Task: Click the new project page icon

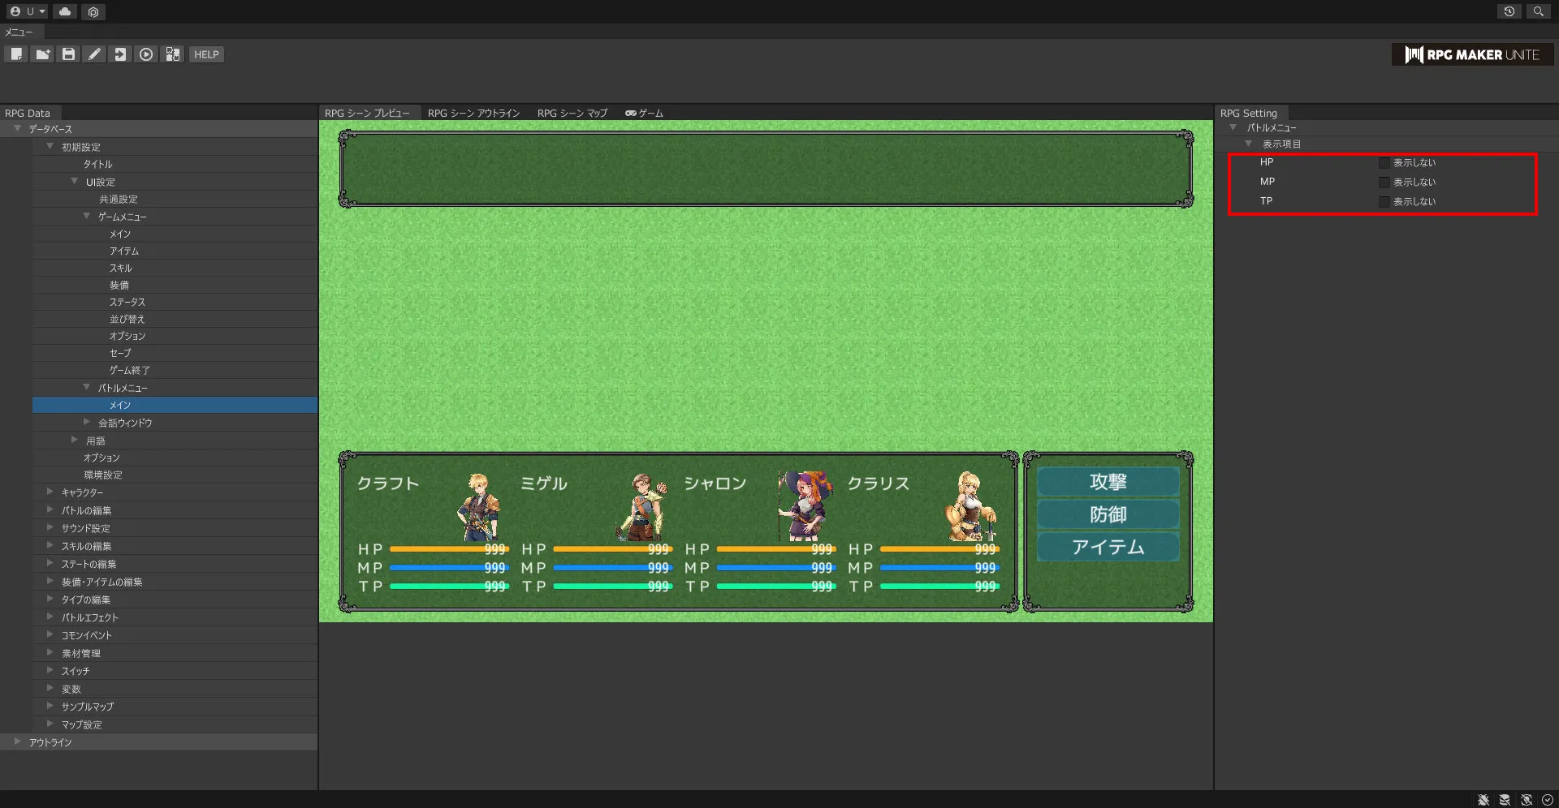Action: 16,54
